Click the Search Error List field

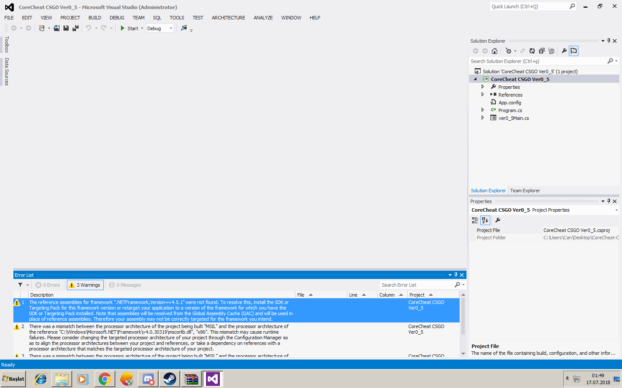(x=416, y=285)
